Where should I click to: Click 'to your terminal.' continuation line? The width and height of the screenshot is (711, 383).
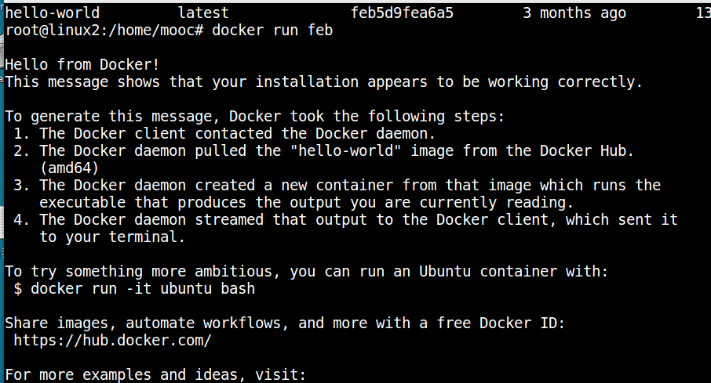tap(112, 237)
